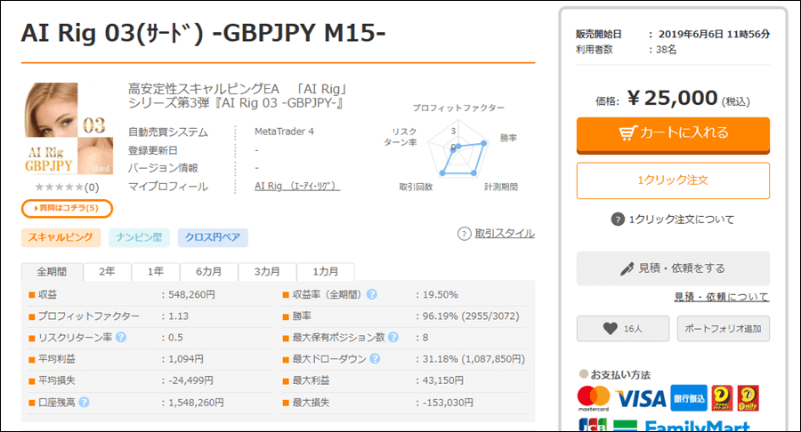Click the VISA payment logo
Image resolution: width=801 pixels, height=432 pixels.
click(641, 398)
